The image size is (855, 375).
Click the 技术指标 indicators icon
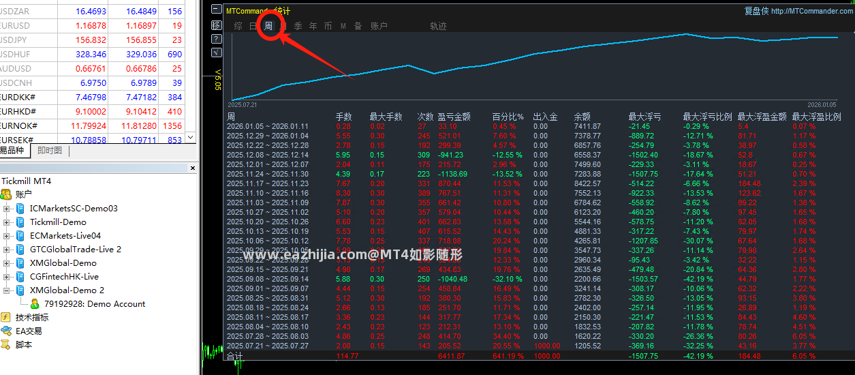pos(6,317)
